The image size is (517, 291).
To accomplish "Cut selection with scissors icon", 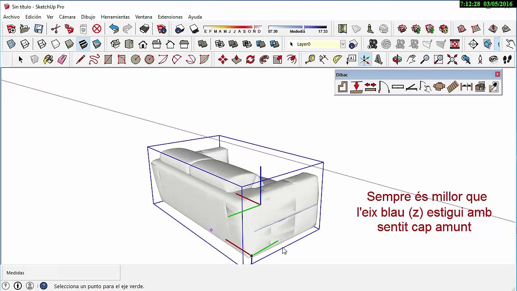I will coord(56,29).
